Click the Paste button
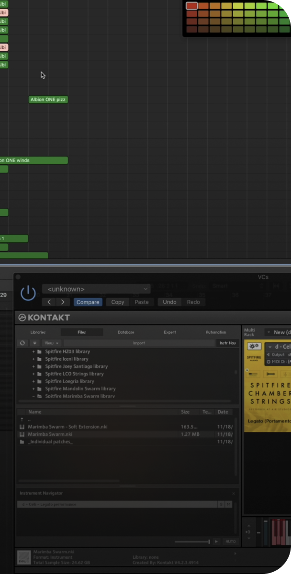 tap(142, 302)
